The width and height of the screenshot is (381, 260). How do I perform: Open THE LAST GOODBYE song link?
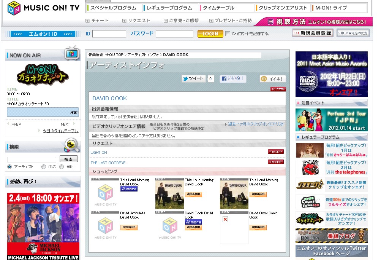(x=108, y=163)
